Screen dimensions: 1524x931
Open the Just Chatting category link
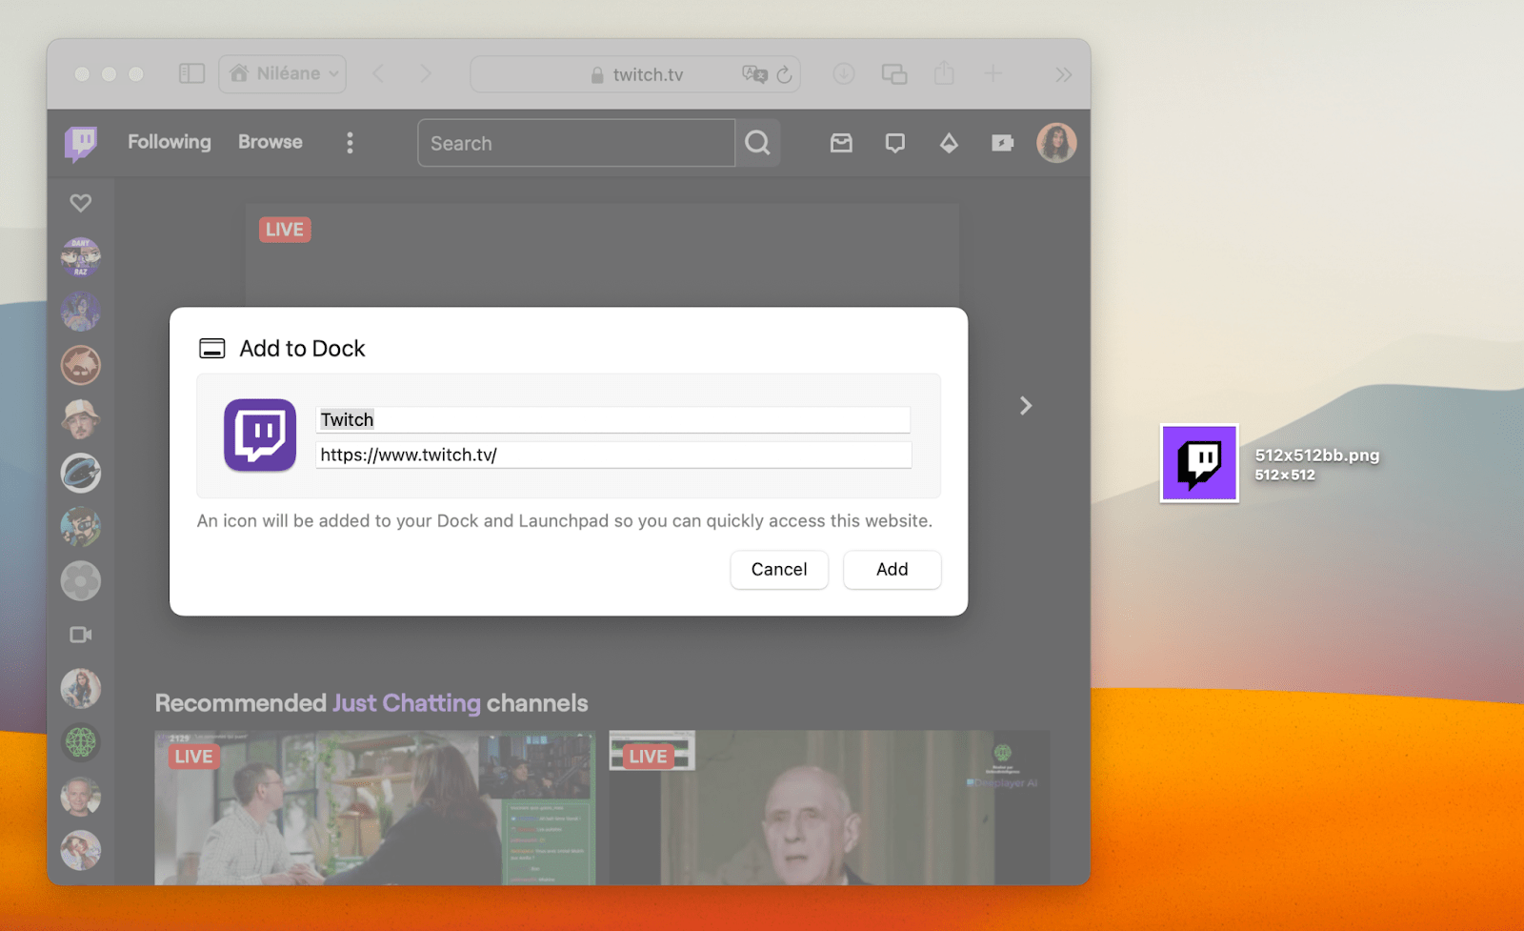tap(407, 703)
